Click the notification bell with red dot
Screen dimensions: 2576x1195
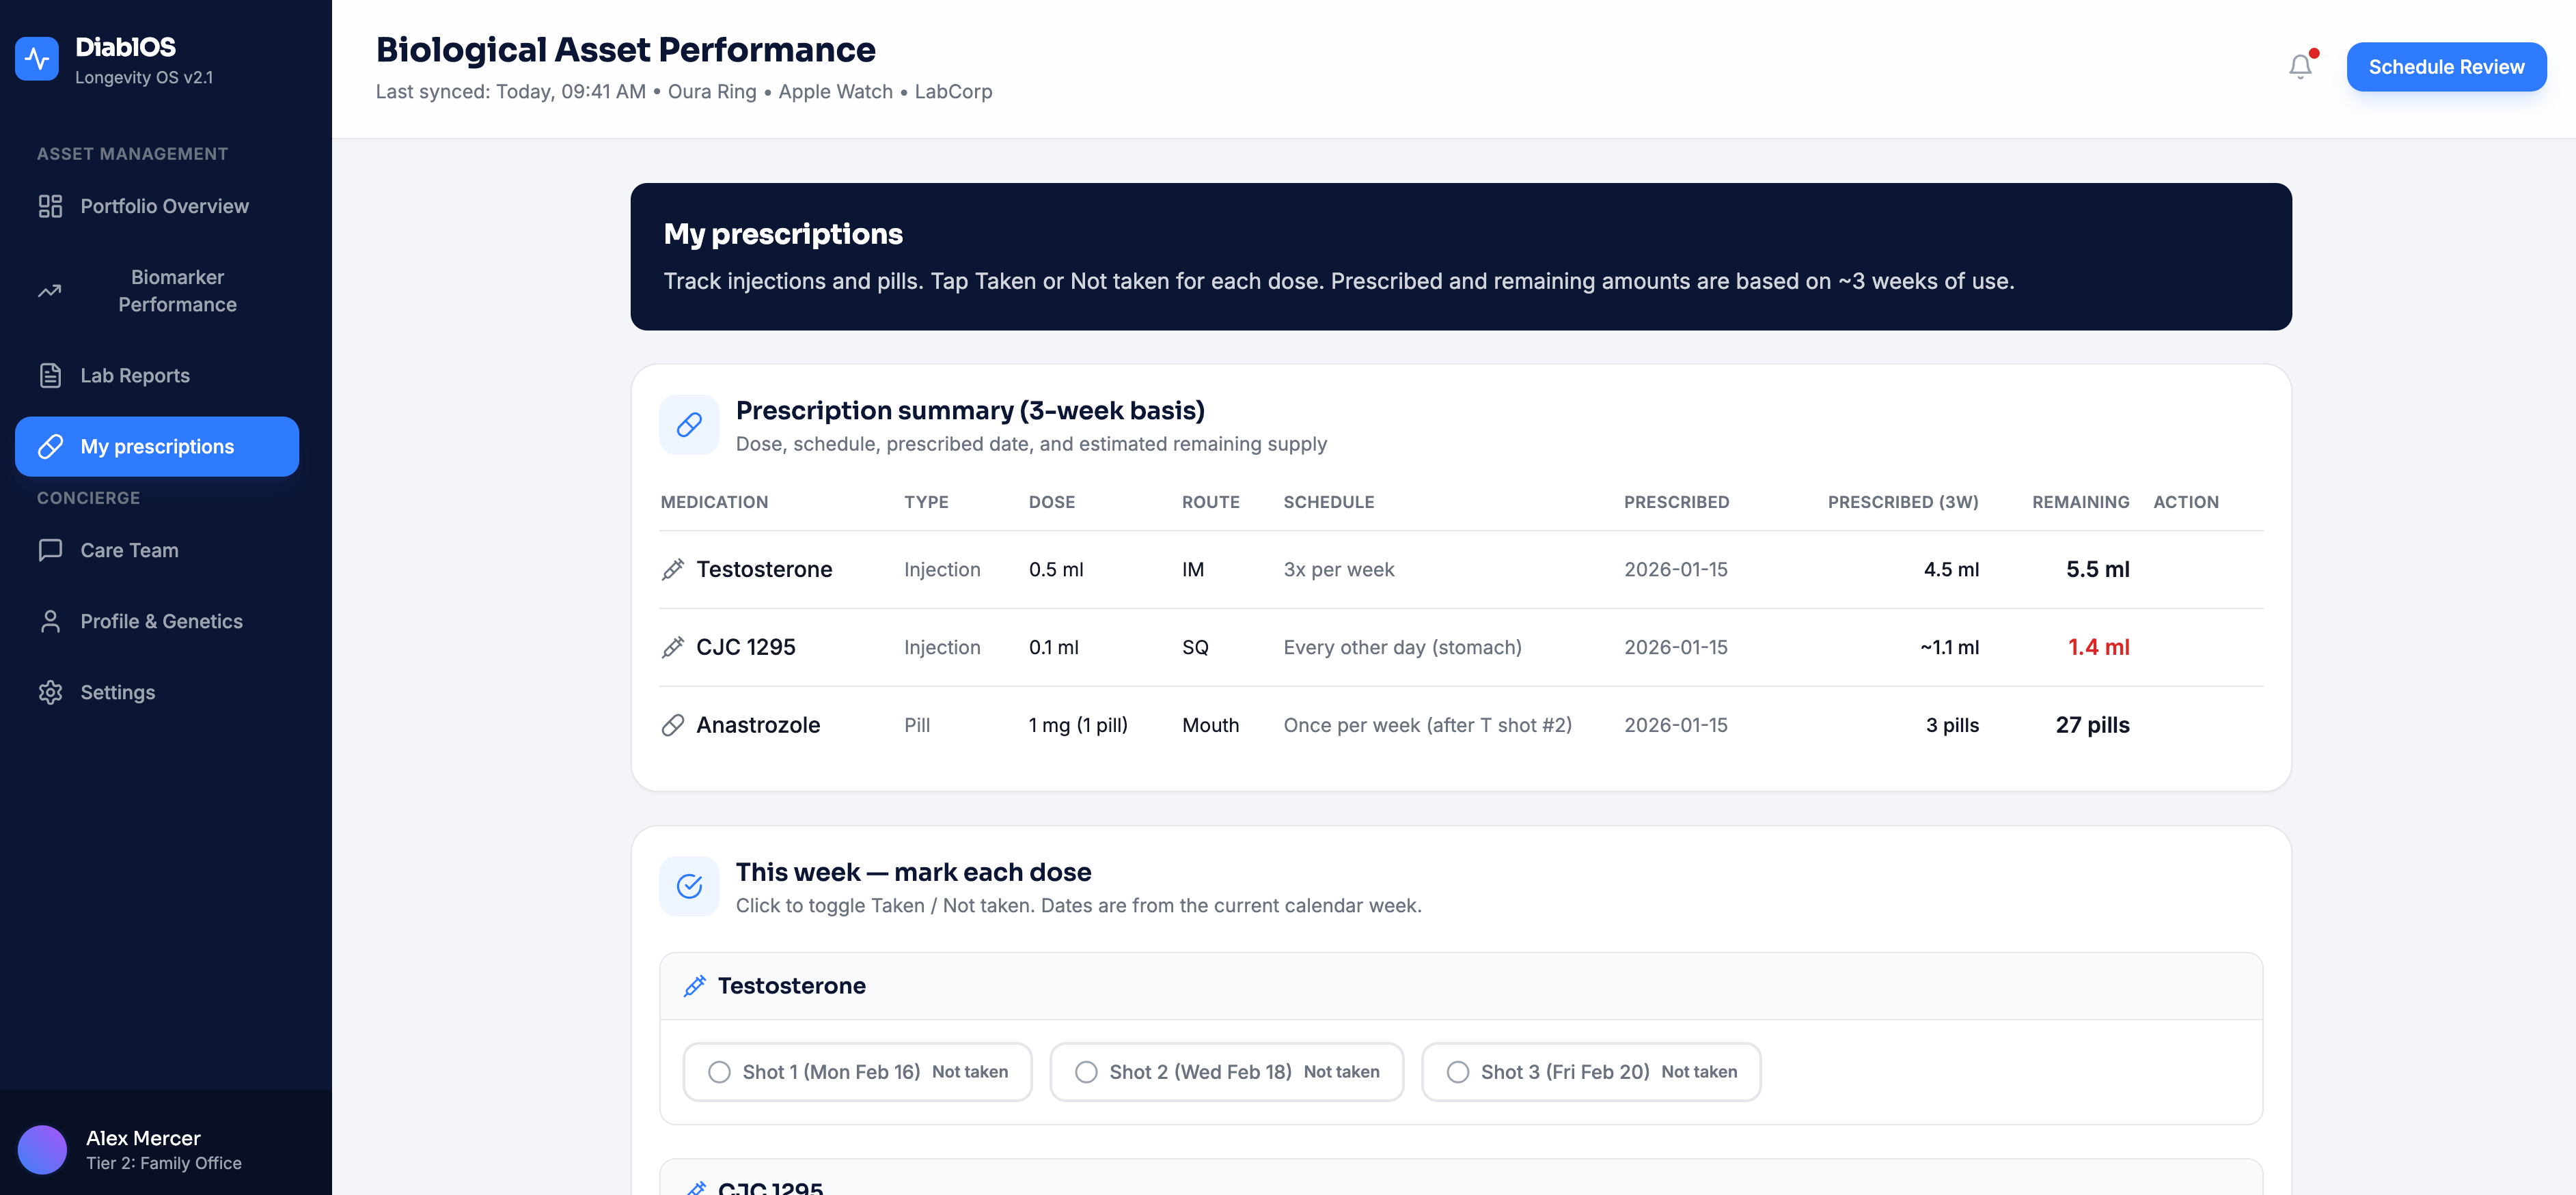point(2300,66)
